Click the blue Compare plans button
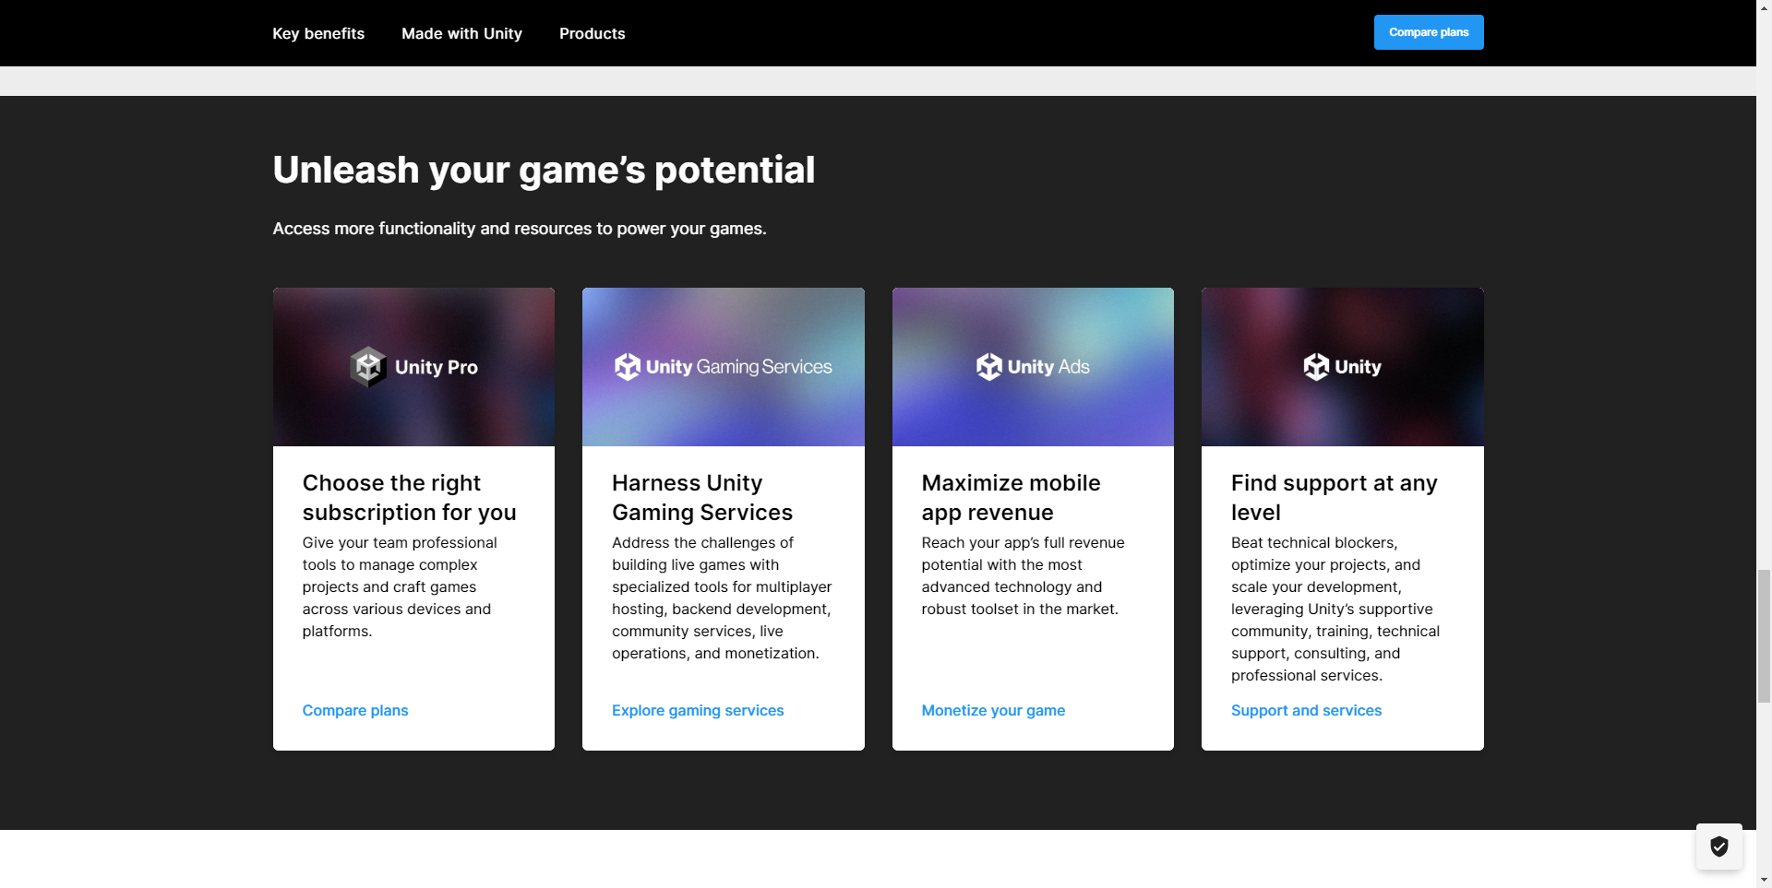 click(x=1429, y=32)
